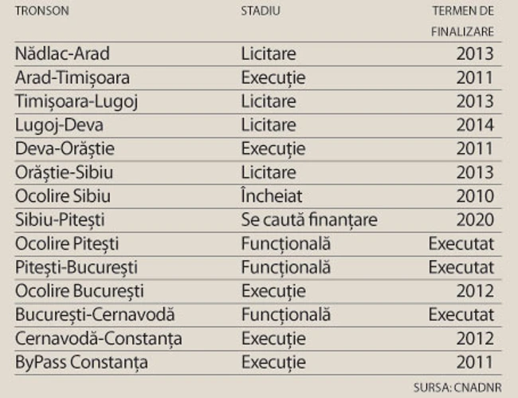This screenshot has width=518, height=398.
Task: Select the Ocolire București section name
Action: pos(80,291)
